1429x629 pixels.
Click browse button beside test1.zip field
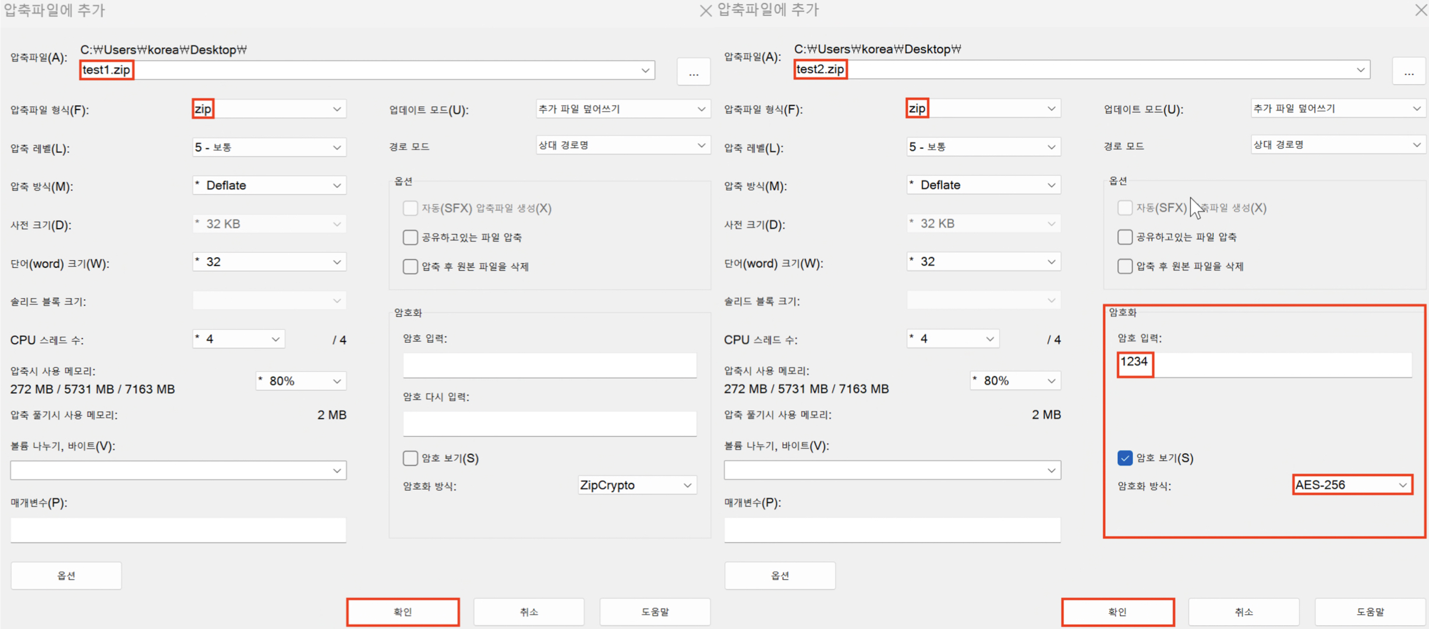(693, 72)
